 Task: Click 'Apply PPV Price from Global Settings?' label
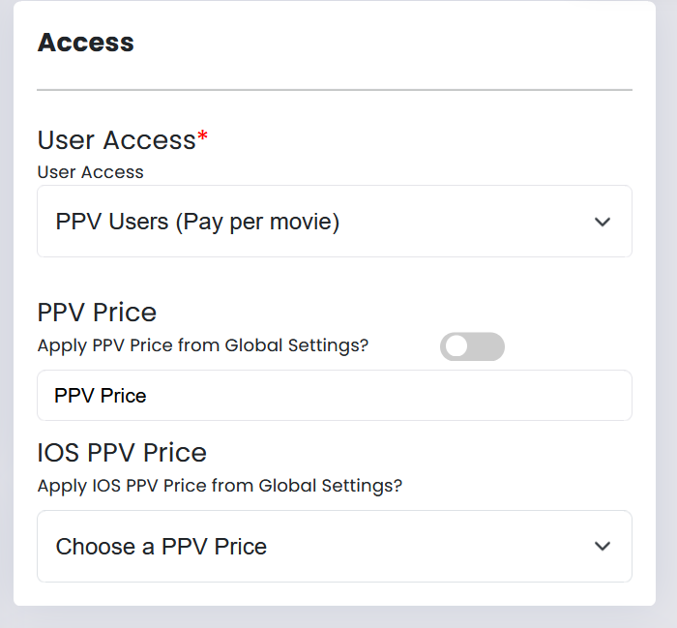[203, 344]
